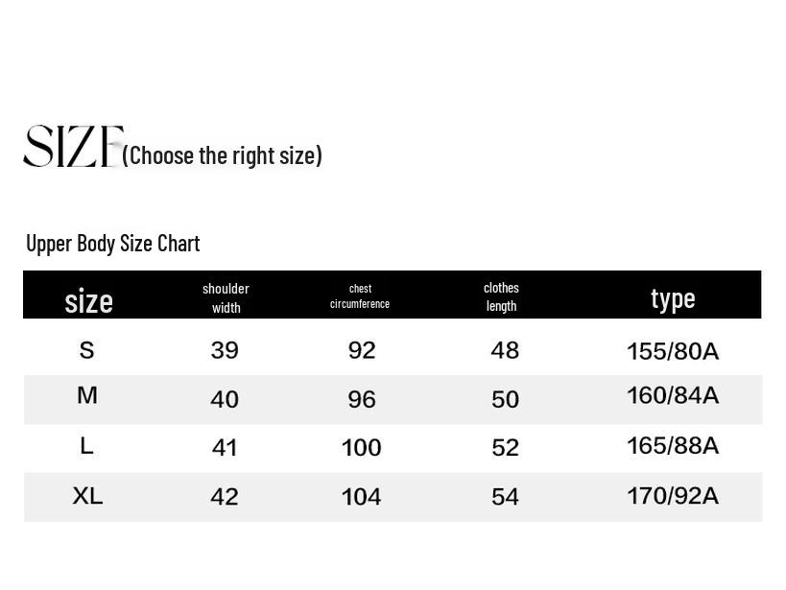This screenshot has height=590, width=786.
Task: Click the 'clothes length' column header
Action: pyautogui.click(x=501, y=296)
